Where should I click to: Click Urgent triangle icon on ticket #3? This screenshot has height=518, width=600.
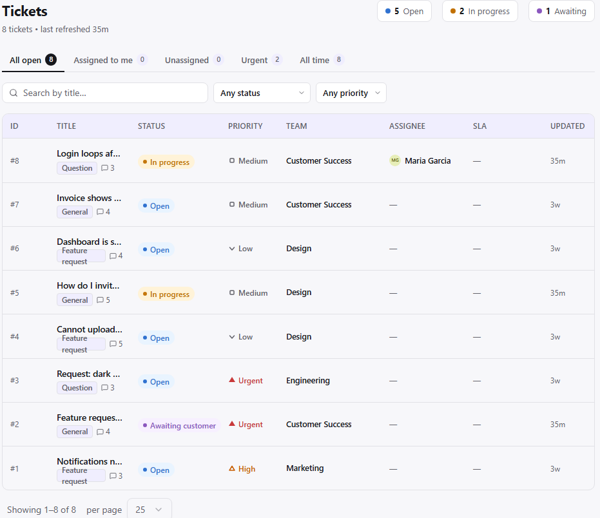pyautogui.click(x=232, y=380)
